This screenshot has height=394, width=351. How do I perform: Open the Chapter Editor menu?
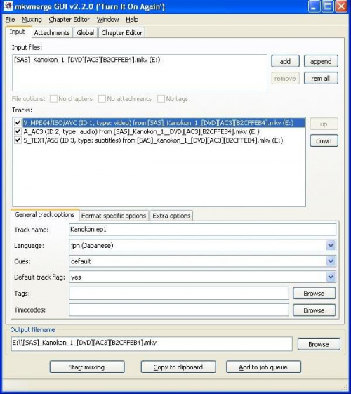click(x=69, y=20)
